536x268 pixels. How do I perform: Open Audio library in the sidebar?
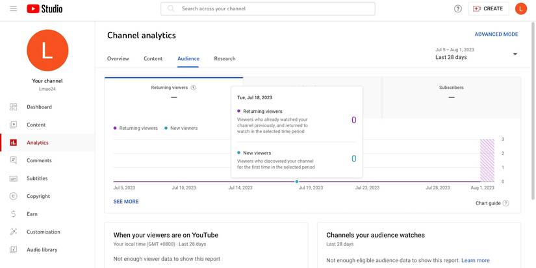[47, 250]
